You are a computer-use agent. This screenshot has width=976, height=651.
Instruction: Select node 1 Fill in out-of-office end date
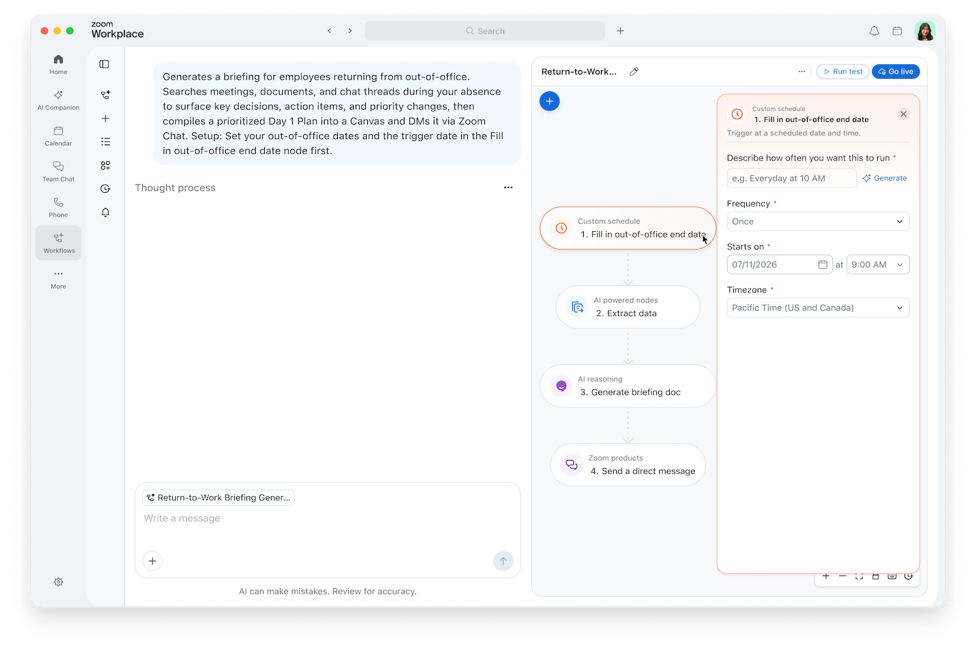pos(628,228)
